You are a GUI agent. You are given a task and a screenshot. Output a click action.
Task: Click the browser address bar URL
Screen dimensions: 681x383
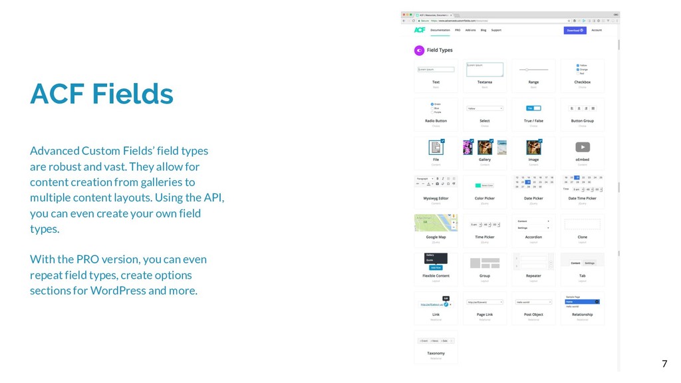(x=460, y=21)
